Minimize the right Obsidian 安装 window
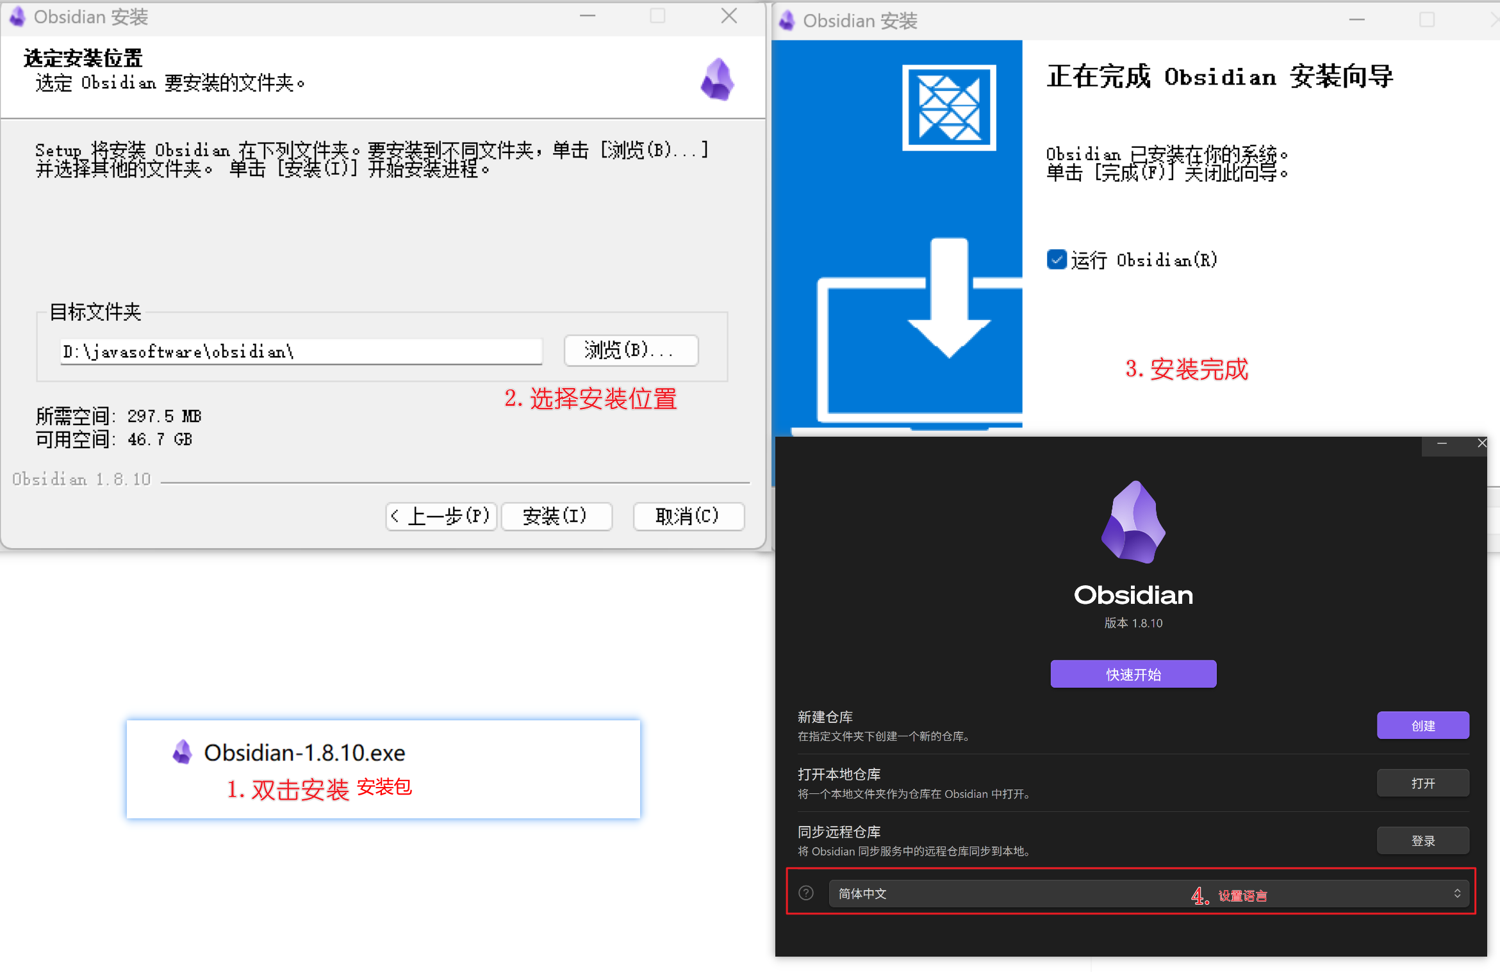Screen dimensions: 1500x972 point(1356,20)
